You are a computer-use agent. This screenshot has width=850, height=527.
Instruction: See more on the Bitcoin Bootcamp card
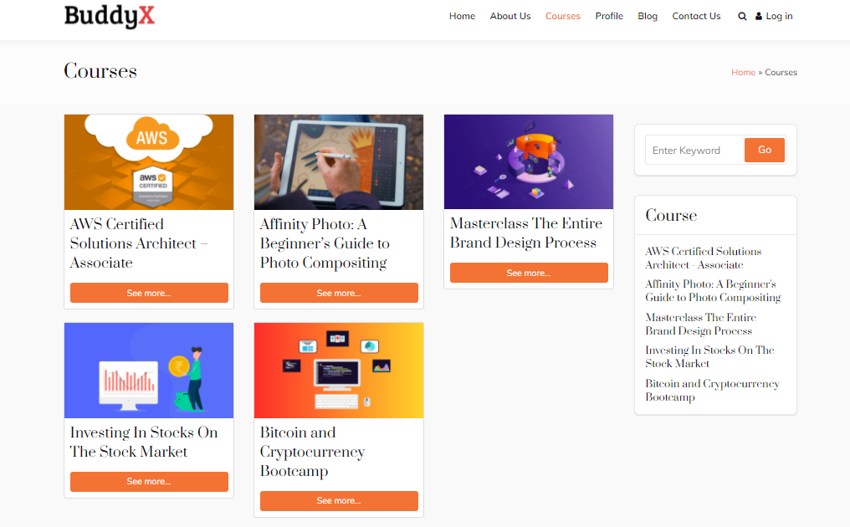point(339,501)
